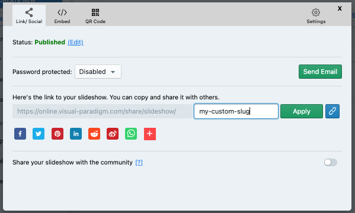Viewport: 355px width, 213px height.
Task: Open the community sharing help [?] link
Action: pos(139,162)
